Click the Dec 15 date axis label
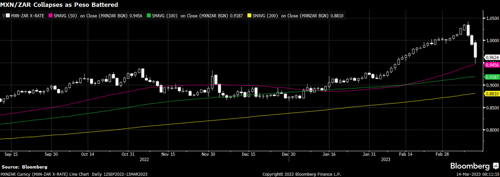 click(x=249, y=154)
